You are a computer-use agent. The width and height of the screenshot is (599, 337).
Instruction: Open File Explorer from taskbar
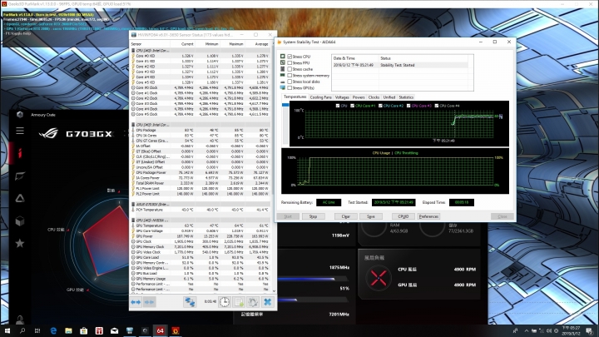[68, 330]
